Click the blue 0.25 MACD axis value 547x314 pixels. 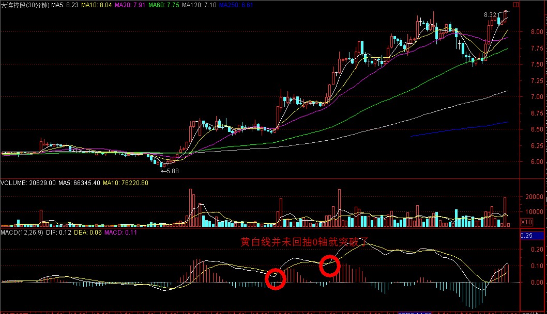pyautogui.click(x=526, y=235)
